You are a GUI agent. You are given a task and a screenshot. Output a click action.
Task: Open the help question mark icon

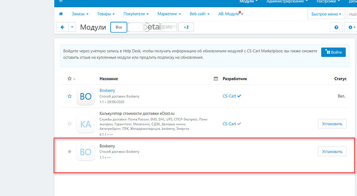[336, 27]
